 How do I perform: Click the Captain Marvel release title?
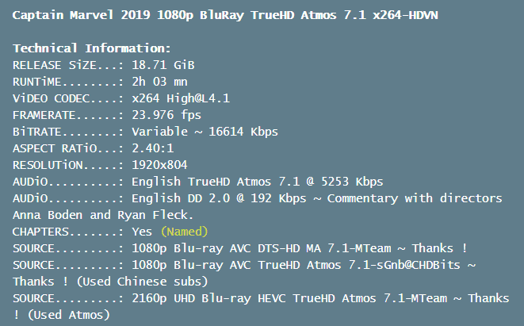point(225,15)
